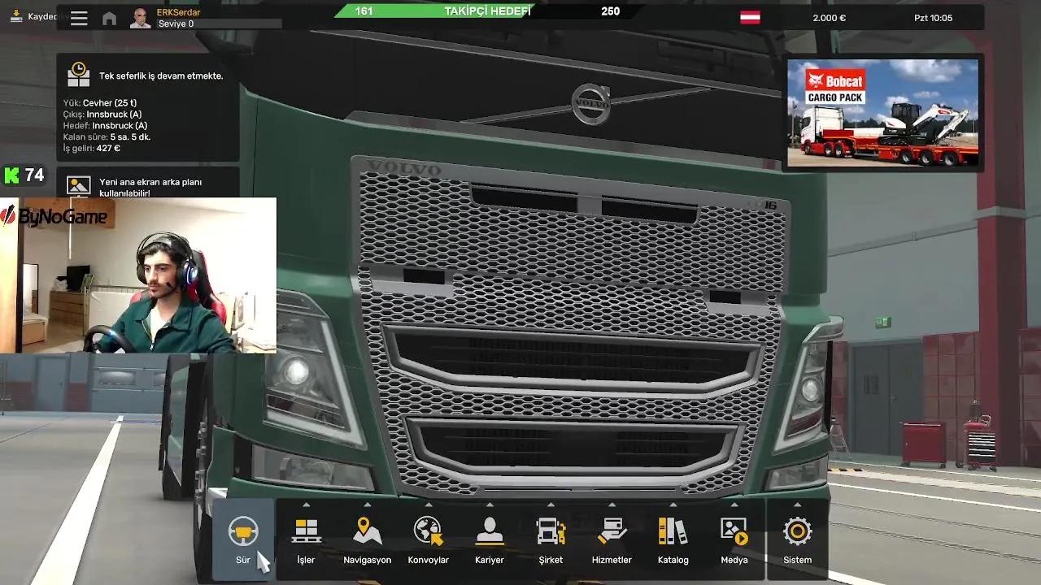
Task: Click the Kaydediliyor save indicator icon
Action: [16, 16]
